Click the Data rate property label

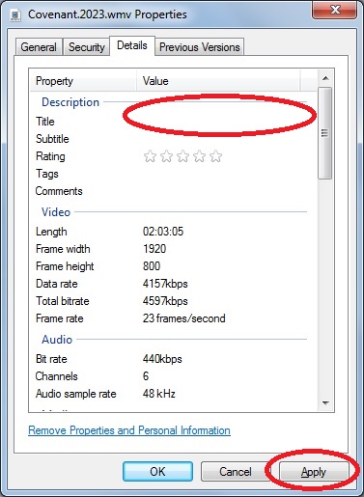click(x=57, y=284)
